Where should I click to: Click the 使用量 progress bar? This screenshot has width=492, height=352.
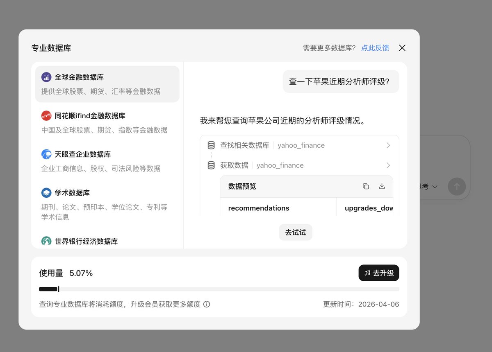click(219, 289)
